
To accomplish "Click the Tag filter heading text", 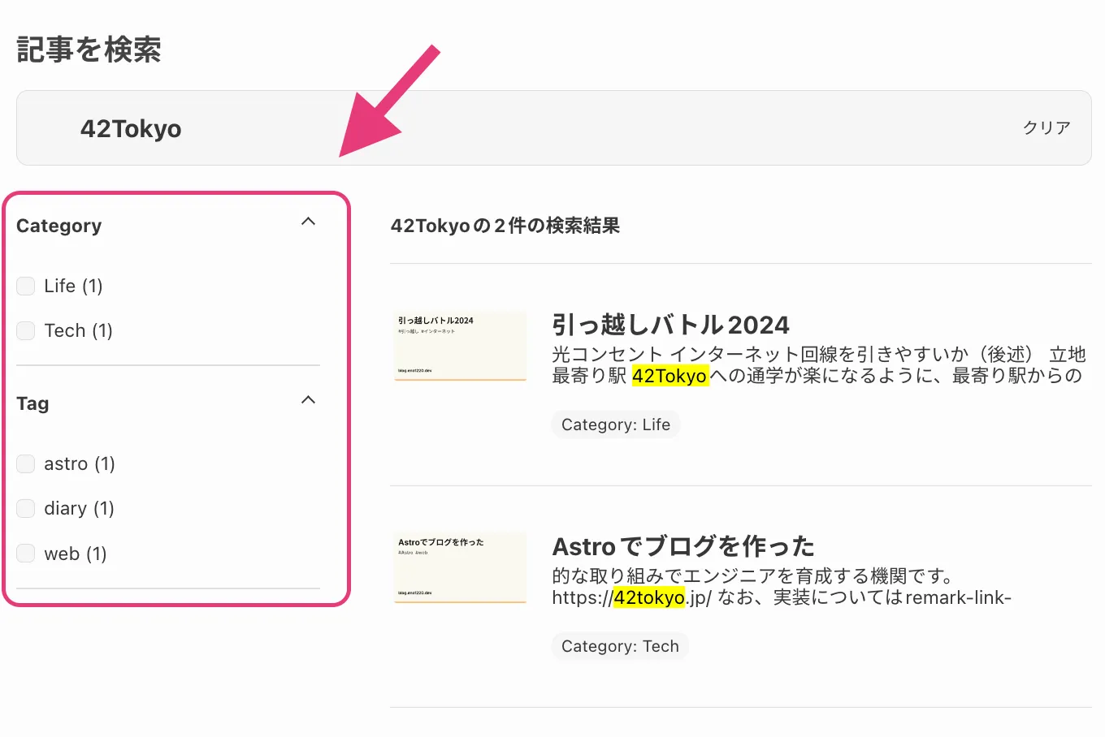I will (32, 403).
